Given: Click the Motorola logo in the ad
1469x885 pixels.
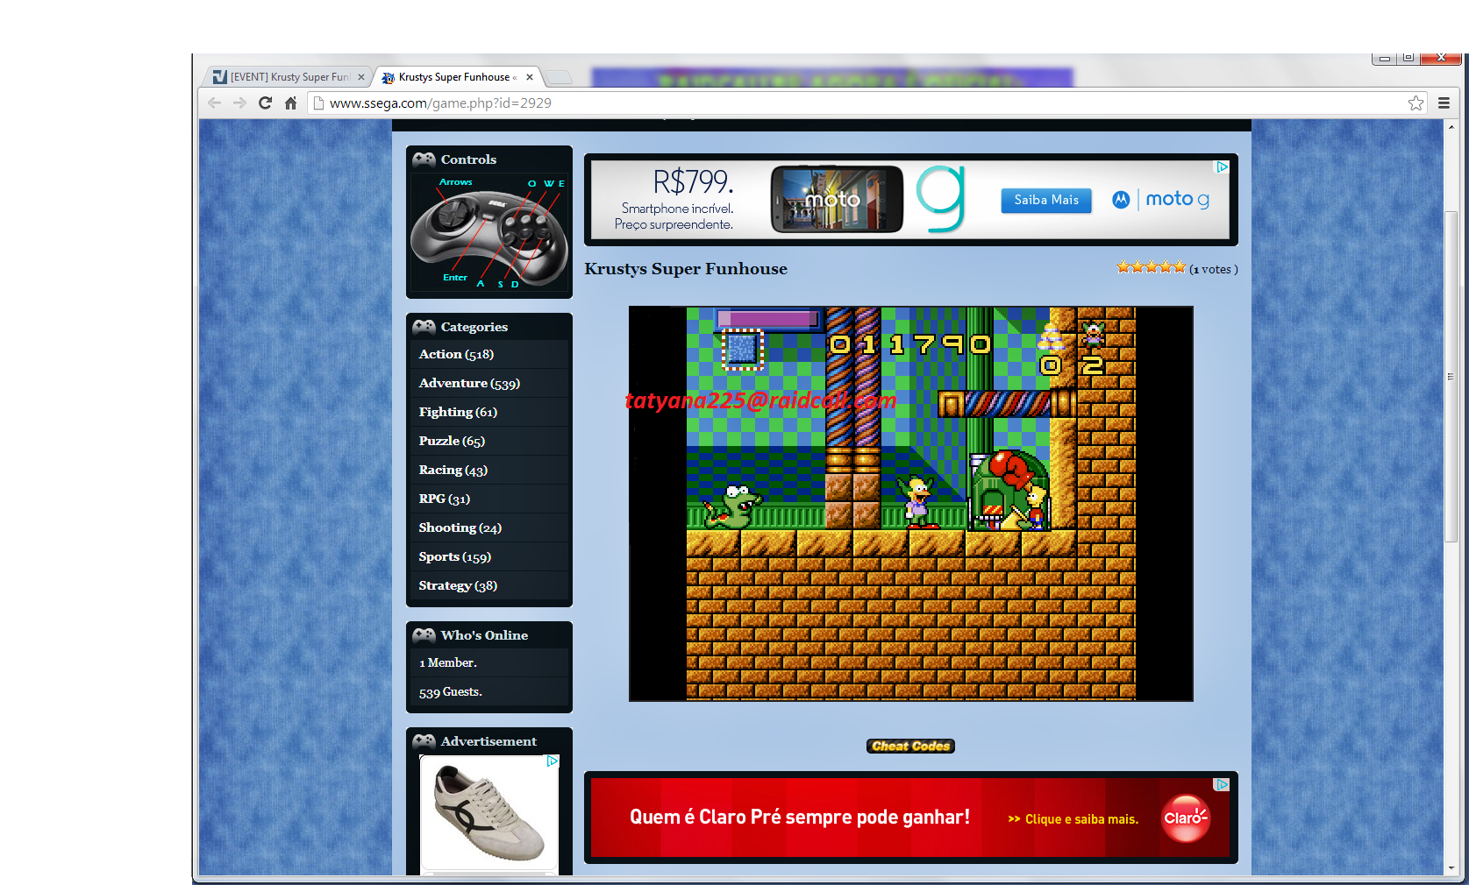Looking at the screenshot, I should (1121, 200).
